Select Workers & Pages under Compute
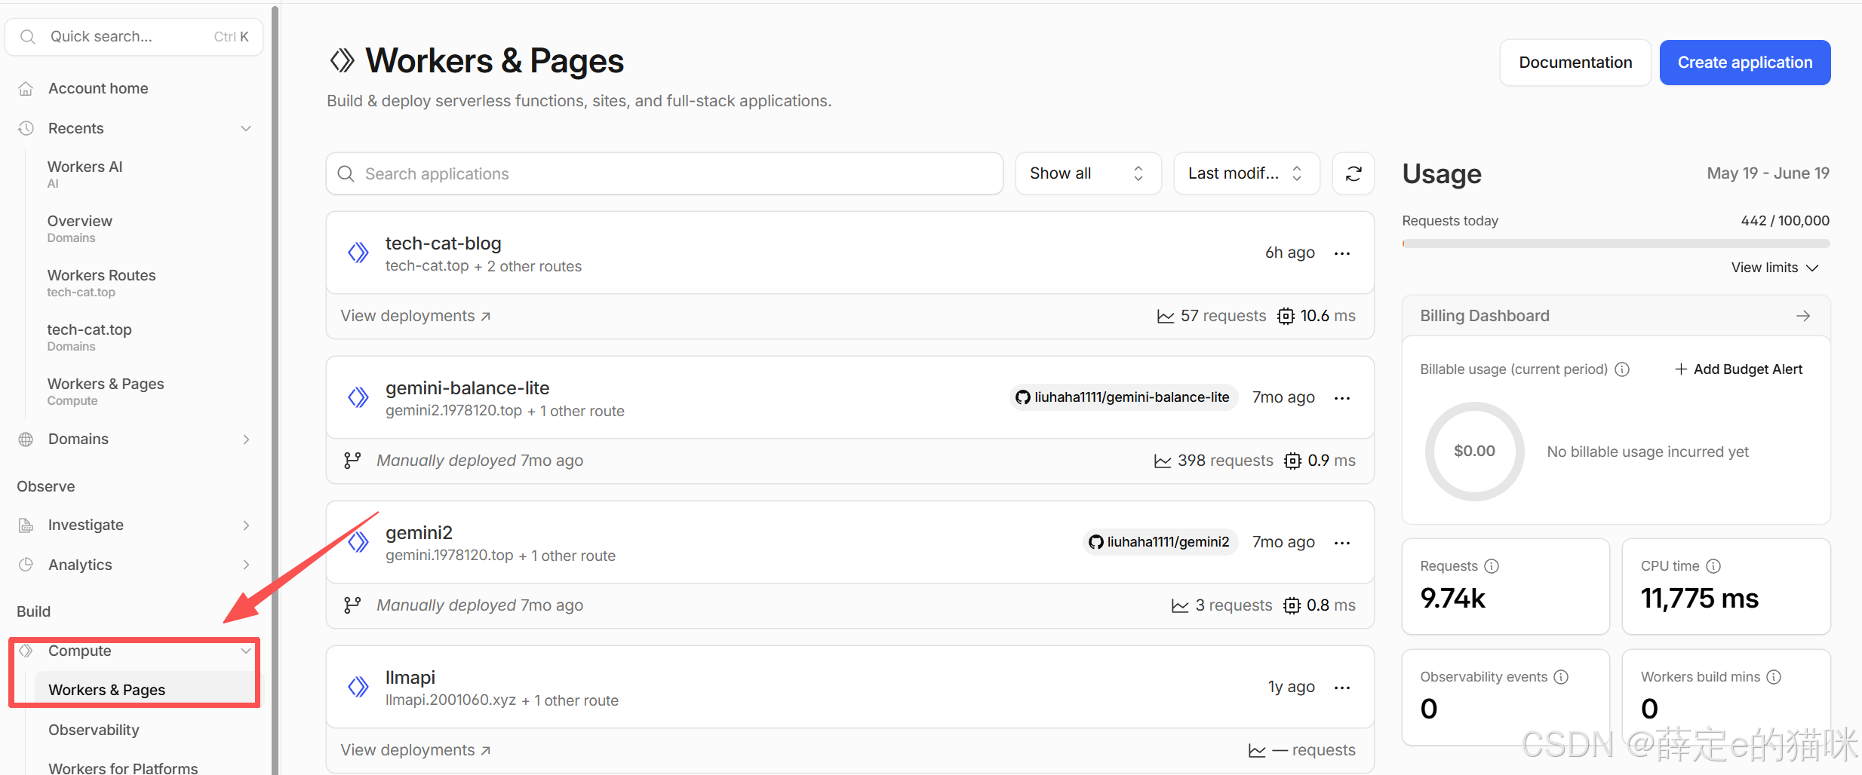Viewport: 1862px width, 775px height. [x=145, y=690]
